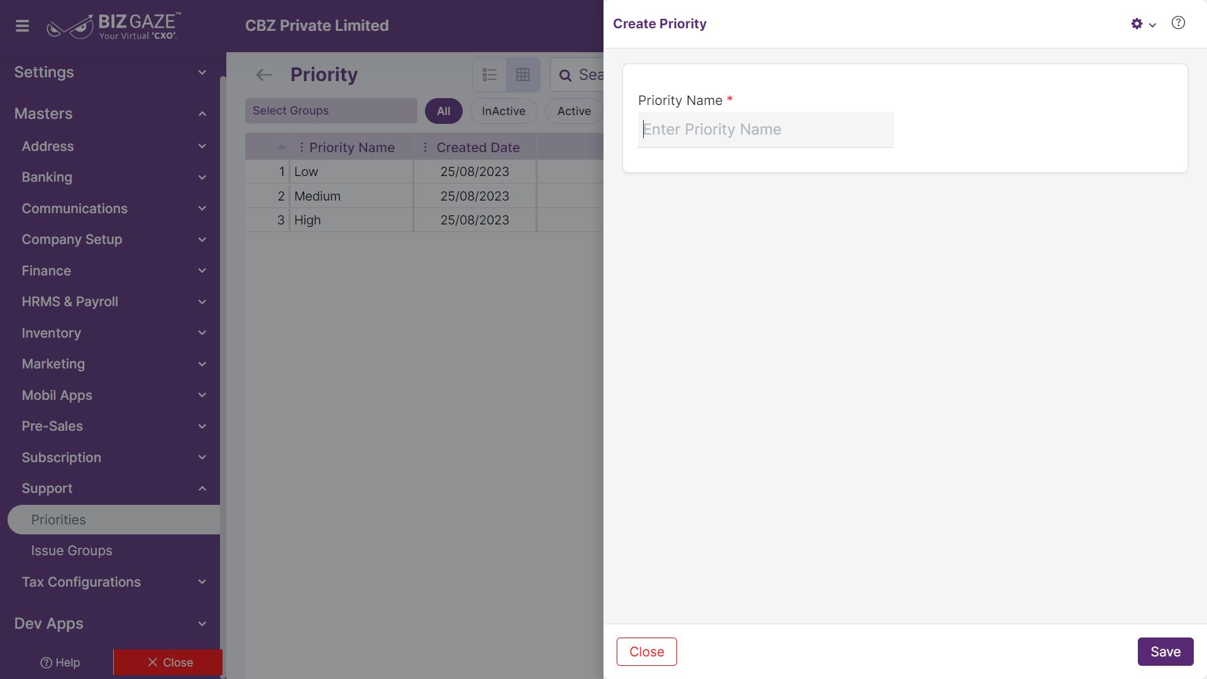
Task: Open the Issue Groups menu item
Action: (72, 551)
